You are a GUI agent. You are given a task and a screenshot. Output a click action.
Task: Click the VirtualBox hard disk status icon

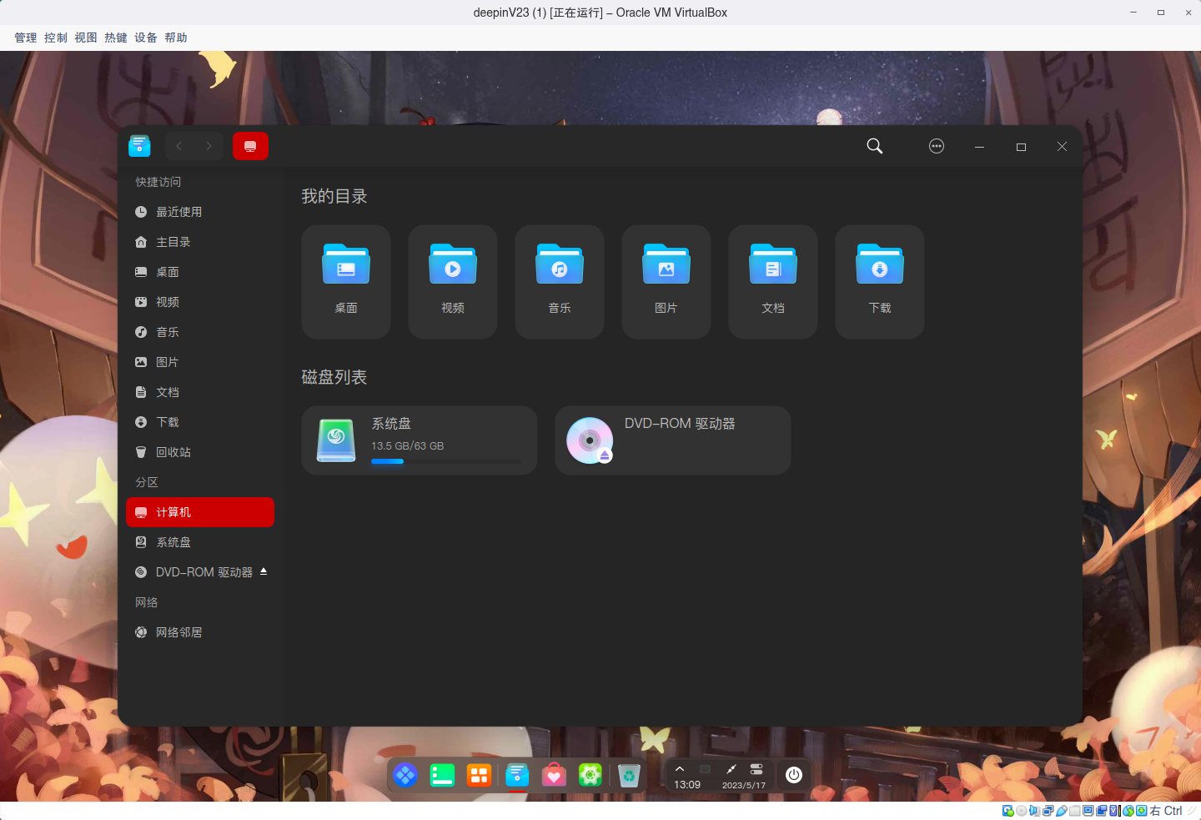point(1008,811)
